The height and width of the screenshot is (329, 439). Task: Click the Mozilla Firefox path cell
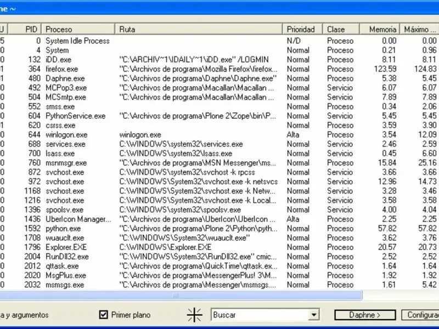tap(198, 69)
